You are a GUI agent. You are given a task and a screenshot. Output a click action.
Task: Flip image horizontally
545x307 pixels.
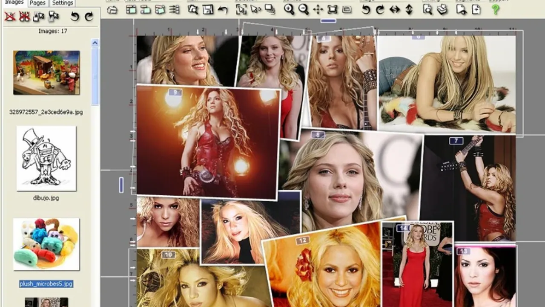click(x=395, y=9)
